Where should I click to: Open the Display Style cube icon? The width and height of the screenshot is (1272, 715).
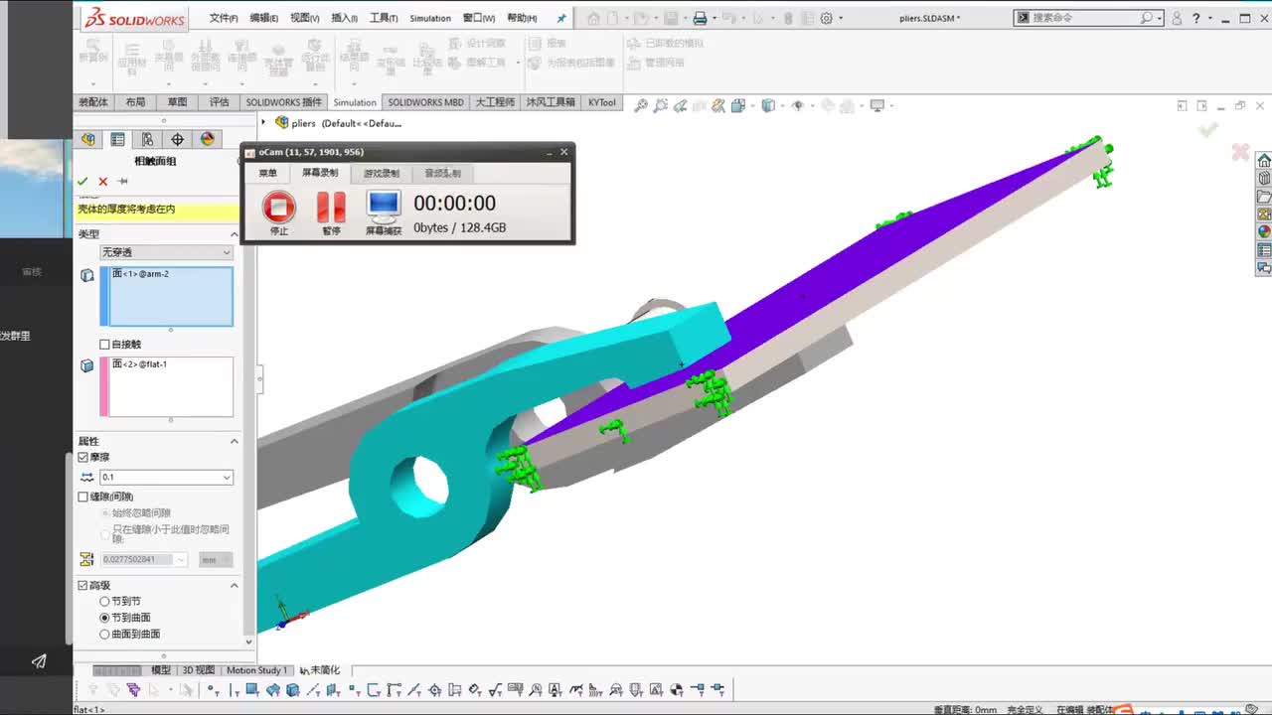click(x=767, y=105)
